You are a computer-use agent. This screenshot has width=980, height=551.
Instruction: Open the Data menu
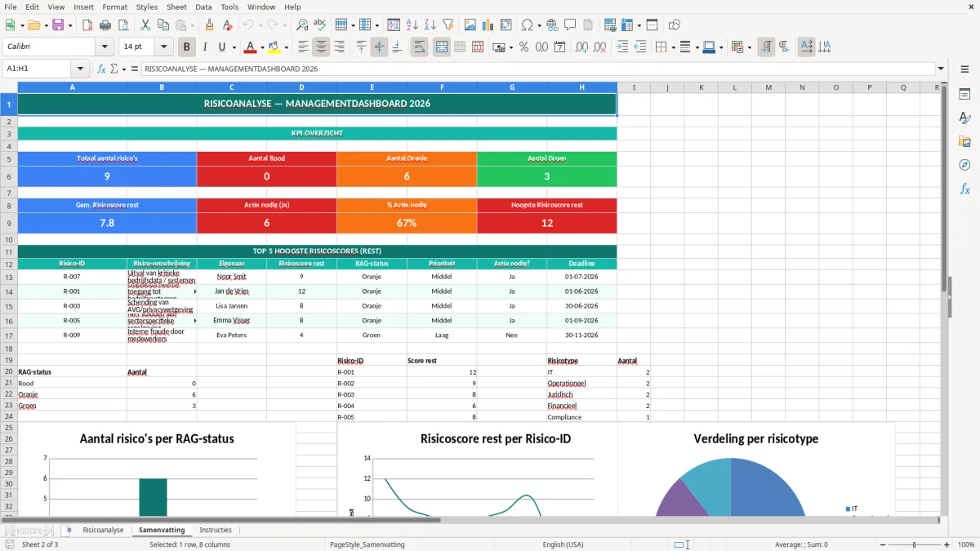(x=203, y=7)
